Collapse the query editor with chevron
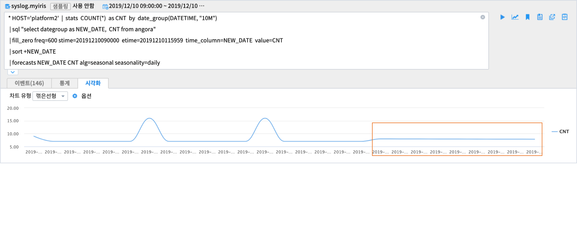The width and height of the screenshot is (577, 238). point(13,72)
